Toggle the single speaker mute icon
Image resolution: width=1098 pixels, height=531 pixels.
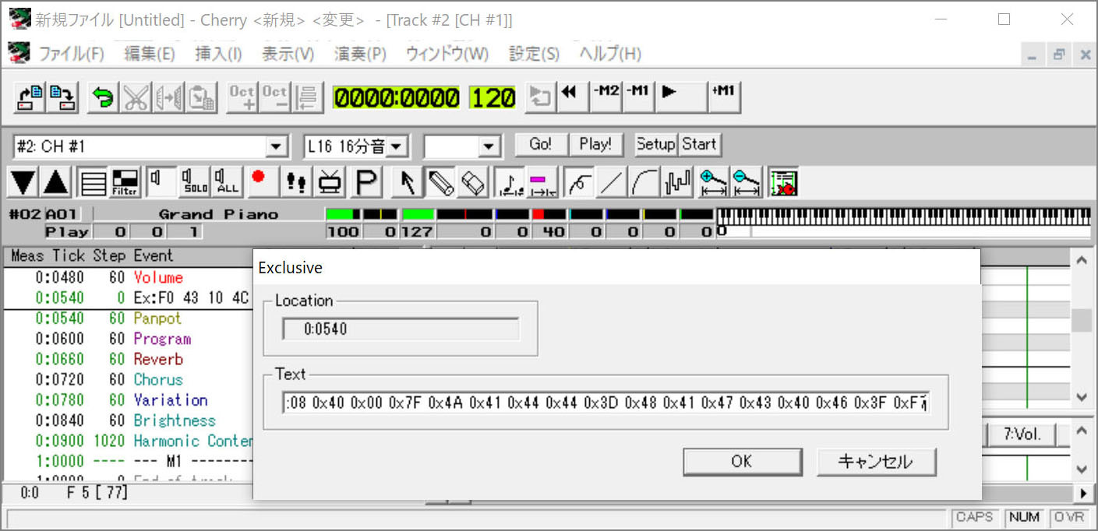pos(161,182)
